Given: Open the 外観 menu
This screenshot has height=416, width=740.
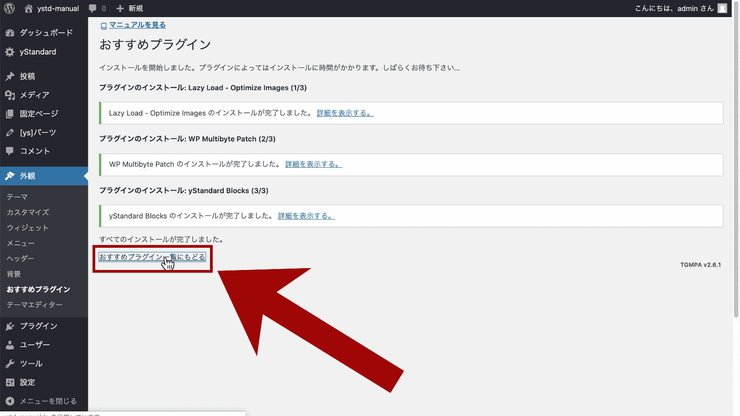Looking at the screenshot, I should coord(44,176).
